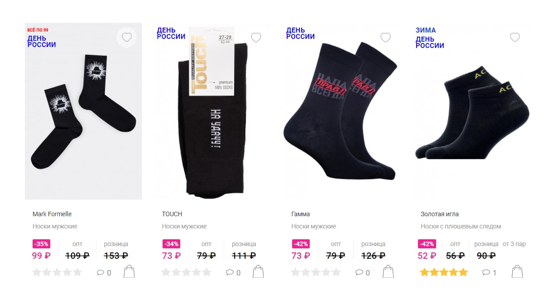The image size is (557, 304).
Task: Toggle wishlist heart for Золотая игла socks
Action: point(515,38)
